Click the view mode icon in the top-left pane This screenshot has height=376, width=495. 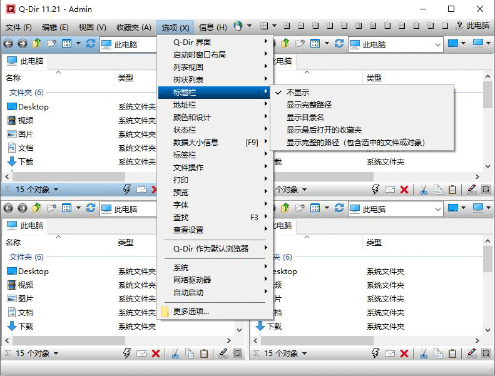click(x=66, y=43)
